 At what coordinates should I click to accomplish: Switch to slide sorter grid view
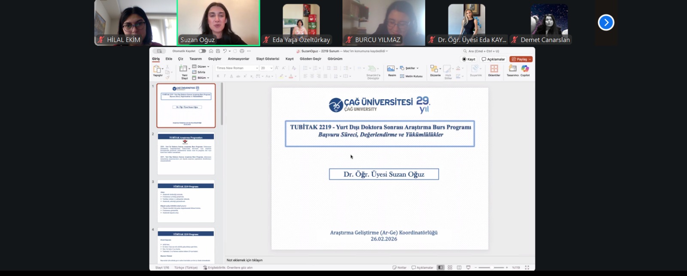coord(450,267)
